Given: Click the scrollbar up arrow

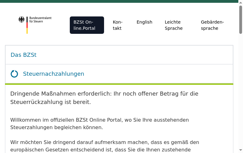Looking at the screenshot, I should coord(241,2).
